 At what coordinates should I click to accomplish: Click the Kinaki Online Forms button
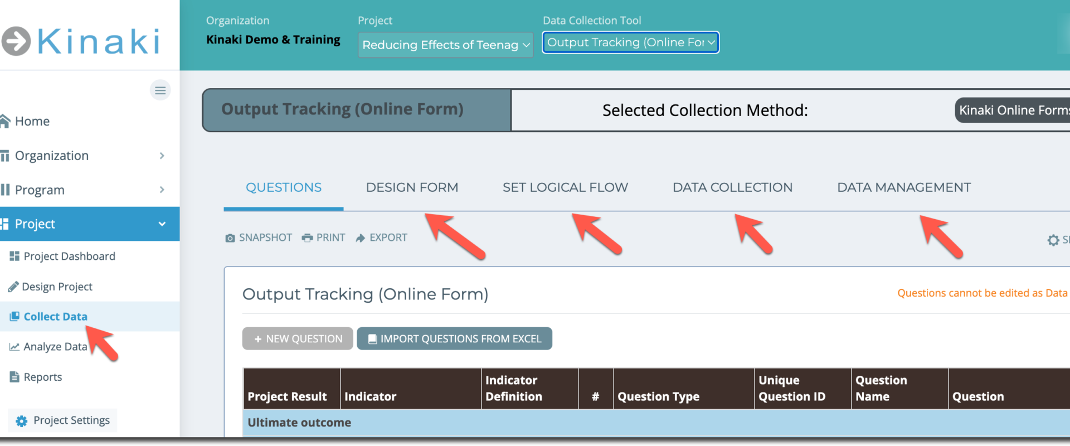pos(1013,110)
